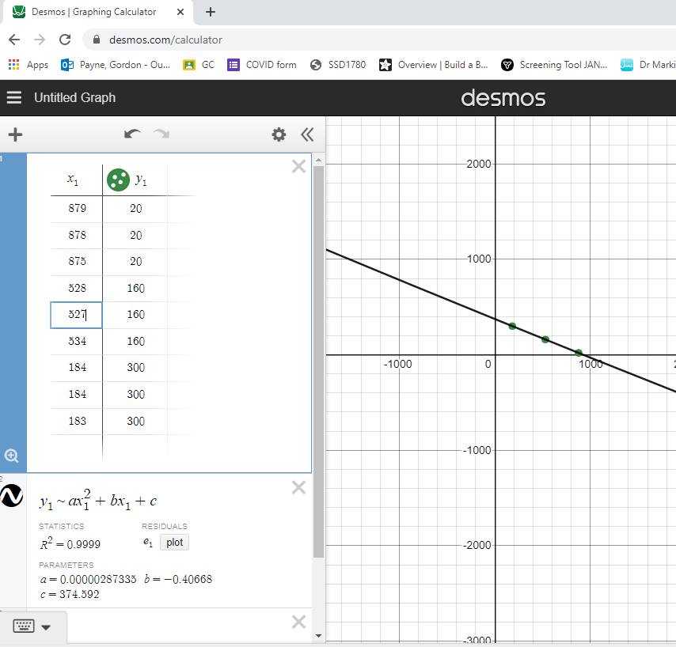The height and width of the screenshot is (647, 676).
Task: Collapse the expression list panel
Action: tap(307, 134)
